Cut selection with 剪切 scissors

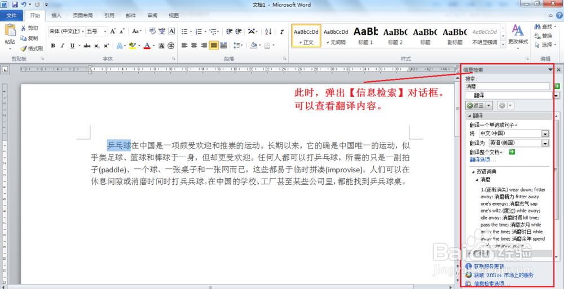(29, 28)
